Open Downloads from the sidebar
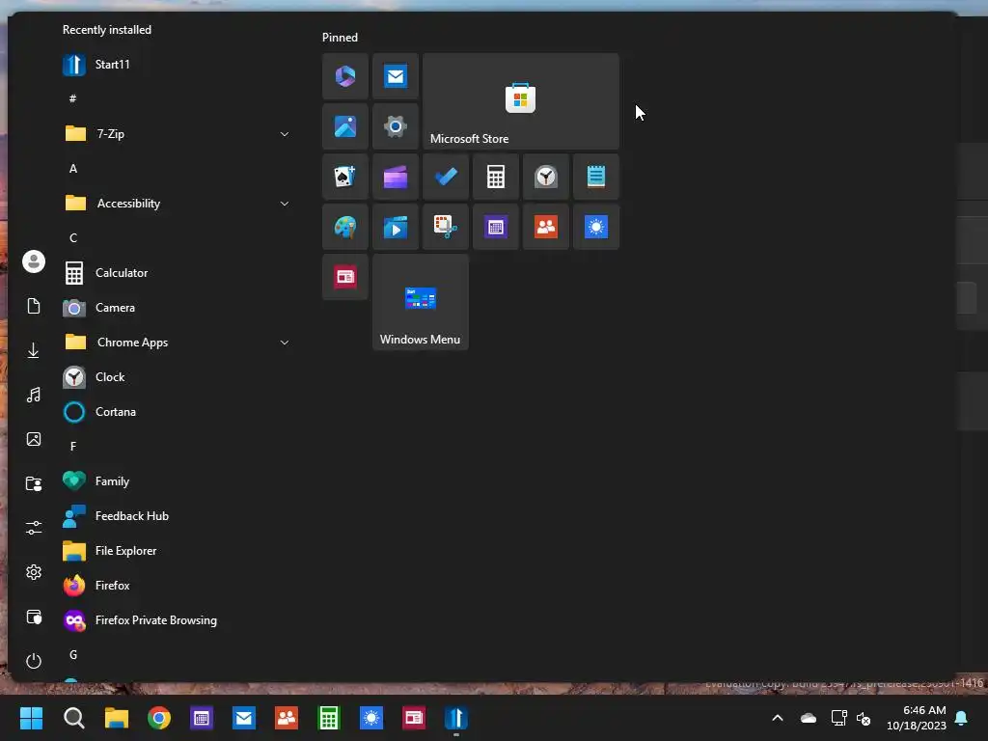The height and width of the screenshot is (741, 988). tap(34, 350)
